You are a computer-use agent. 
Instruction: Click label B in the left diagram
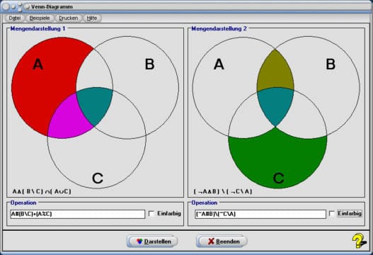[x=149, y=64]
